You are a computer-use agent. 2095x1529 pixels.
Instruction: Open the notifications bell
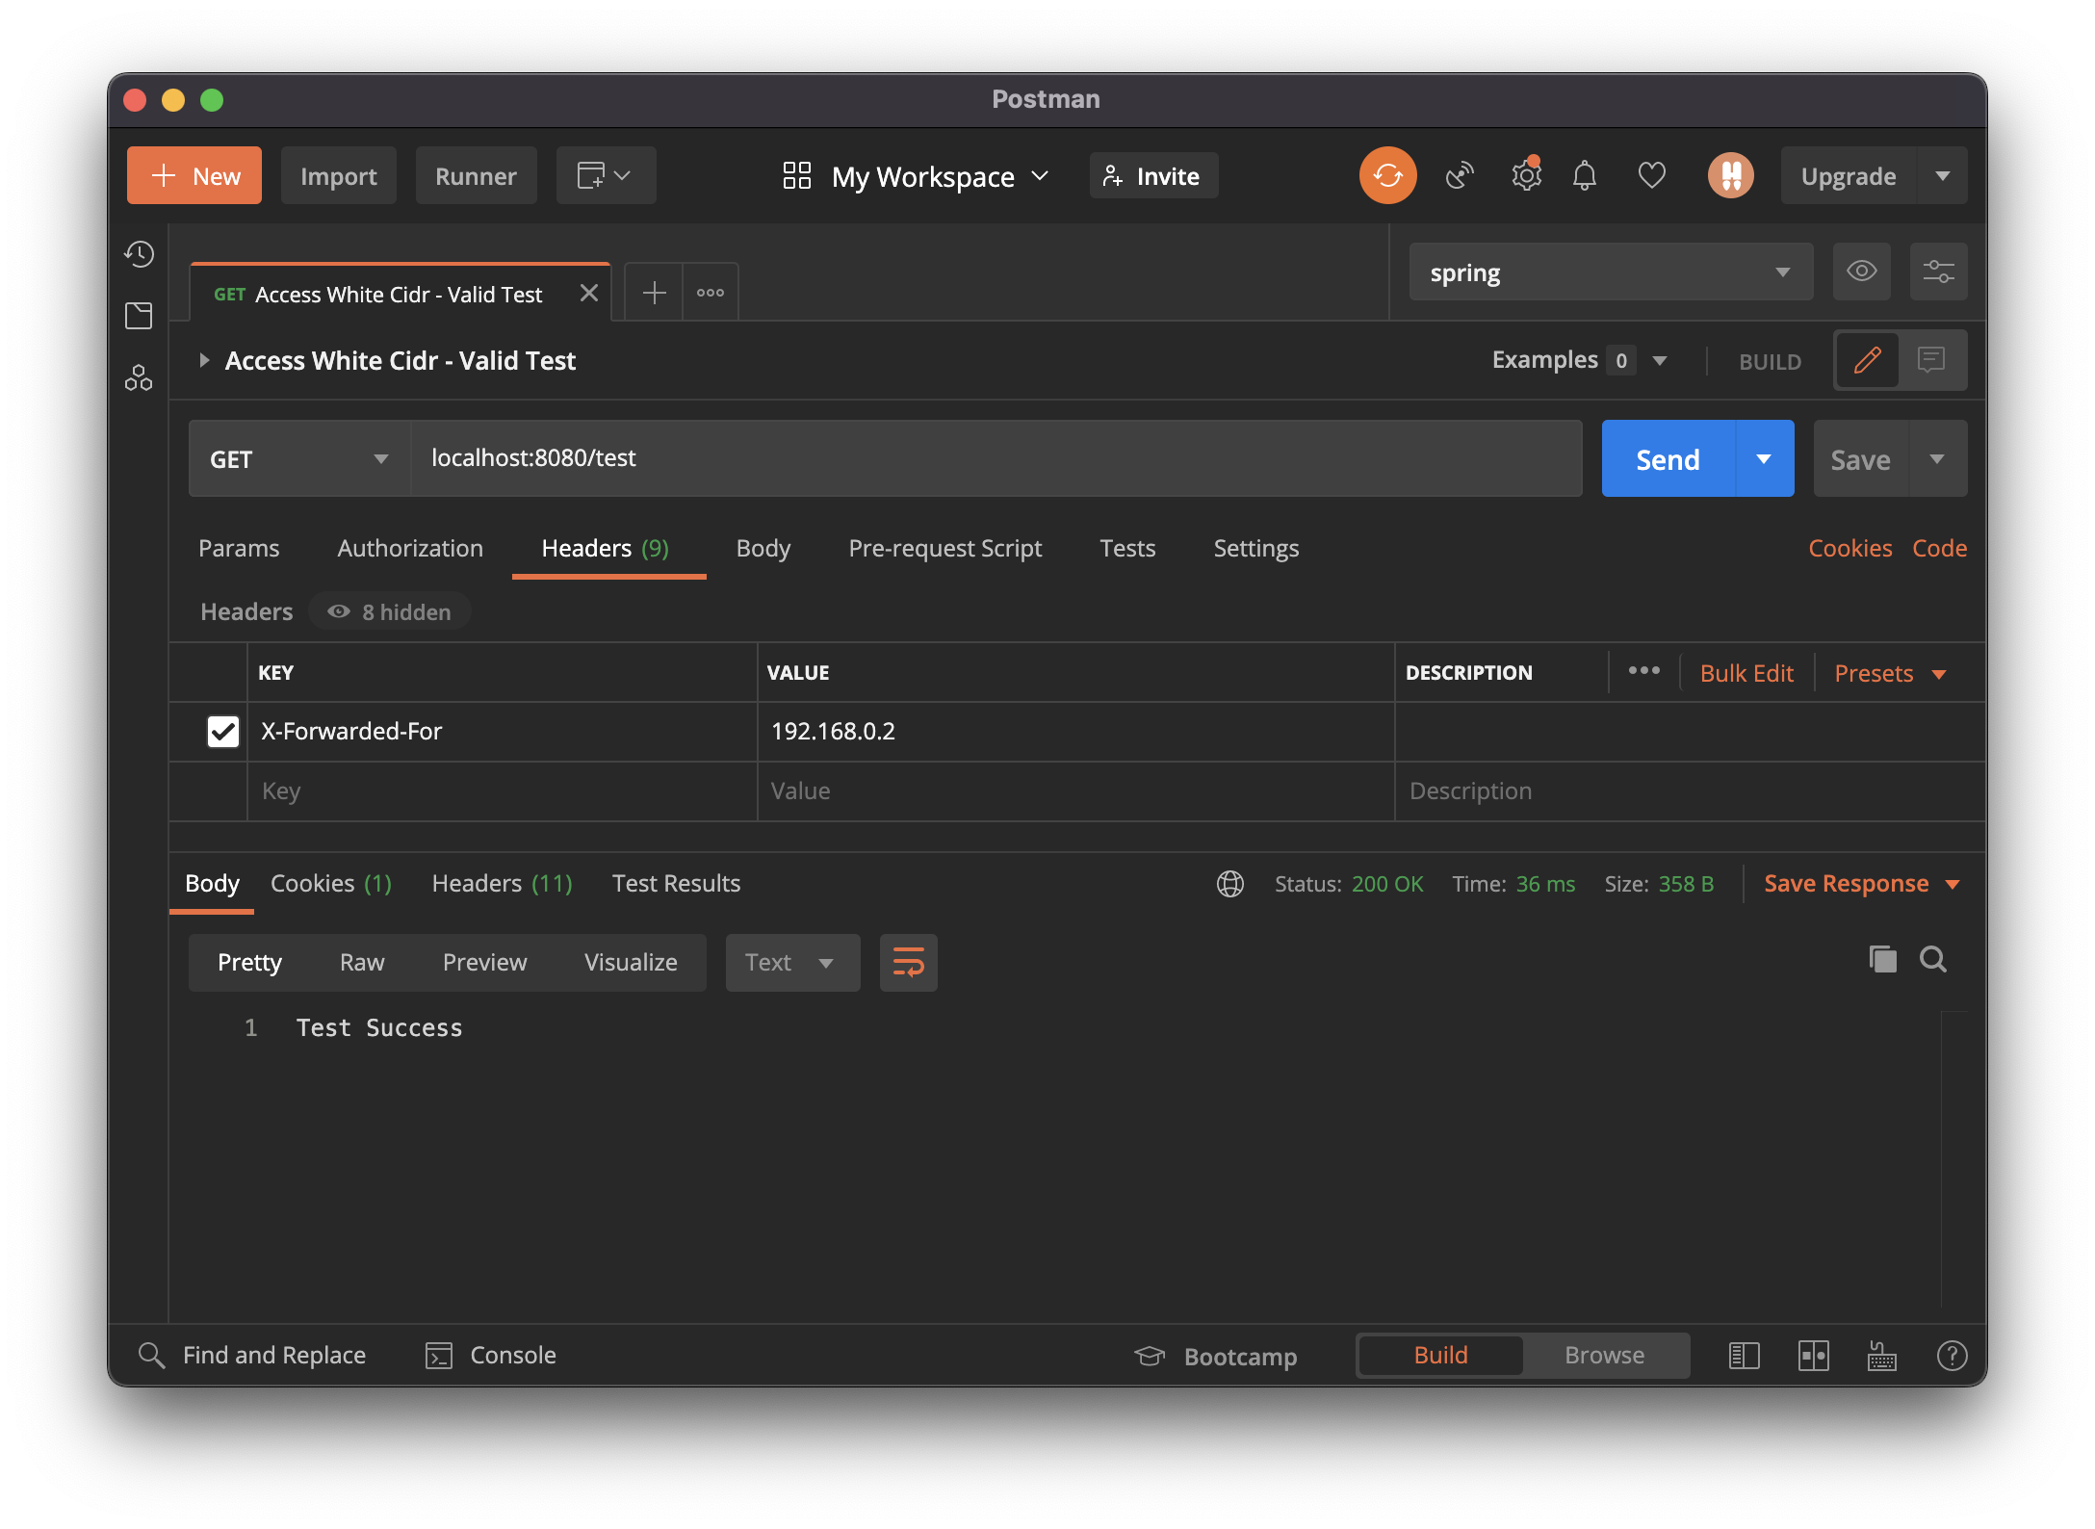[x=1584, y=176]
